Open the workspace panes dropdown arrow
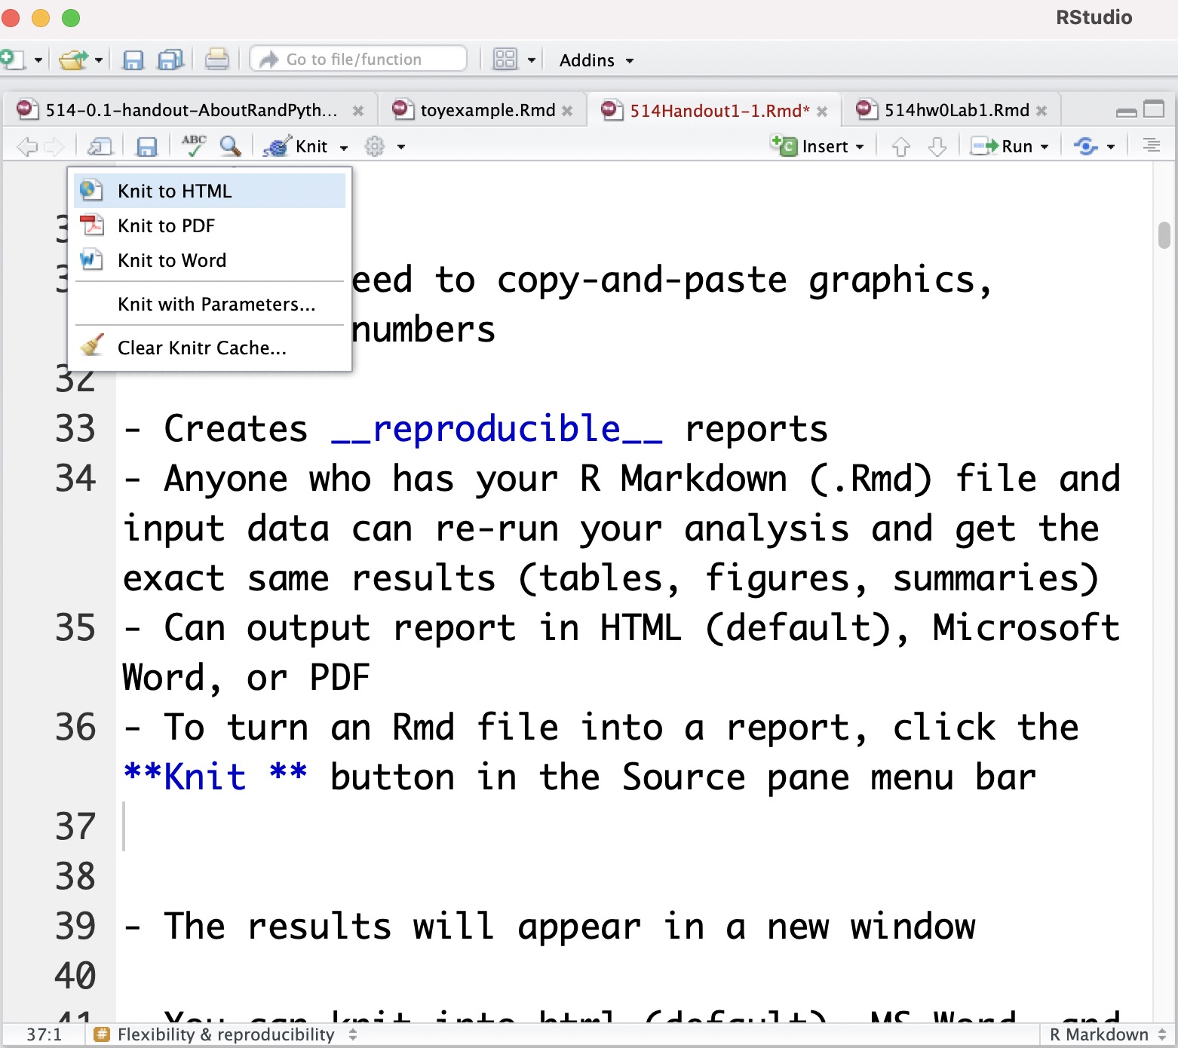 pyautogui.click(x=532, y=60)
